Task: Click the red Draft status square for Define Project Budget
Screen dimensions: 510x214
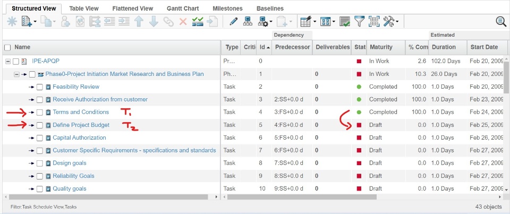Action: tap(359, 125)
